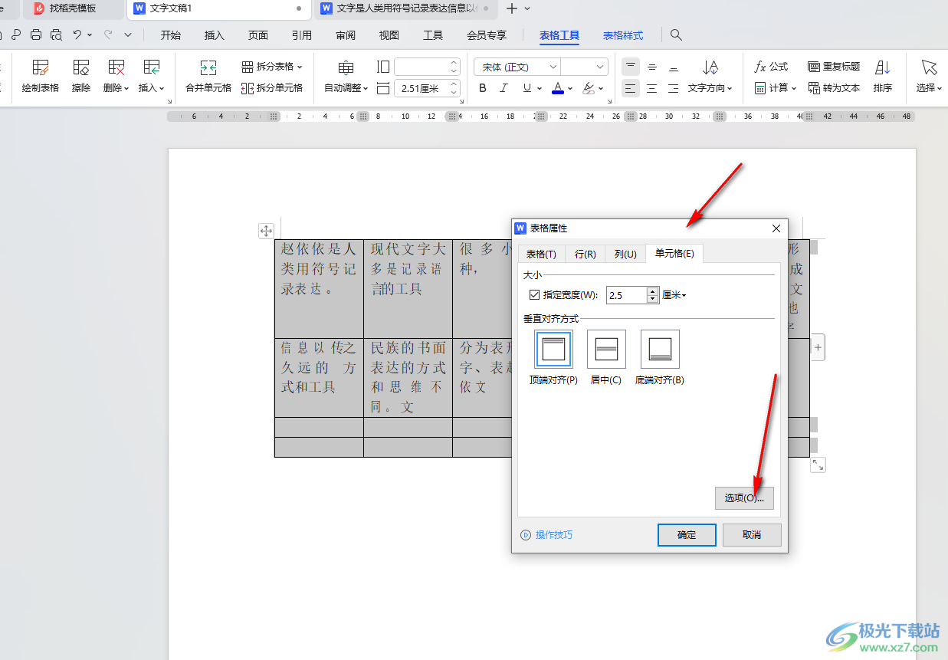The width and height of the screenshot is (948, 660).
Task: Click the Print icon in quick toolbar
Action: click(36, 34)
